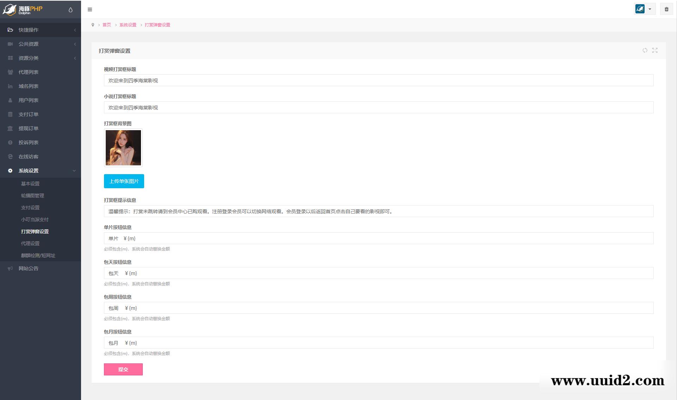677x400 pixels.
Task: Click the 包月按钮信息 text field
Action: click(378, 343)
